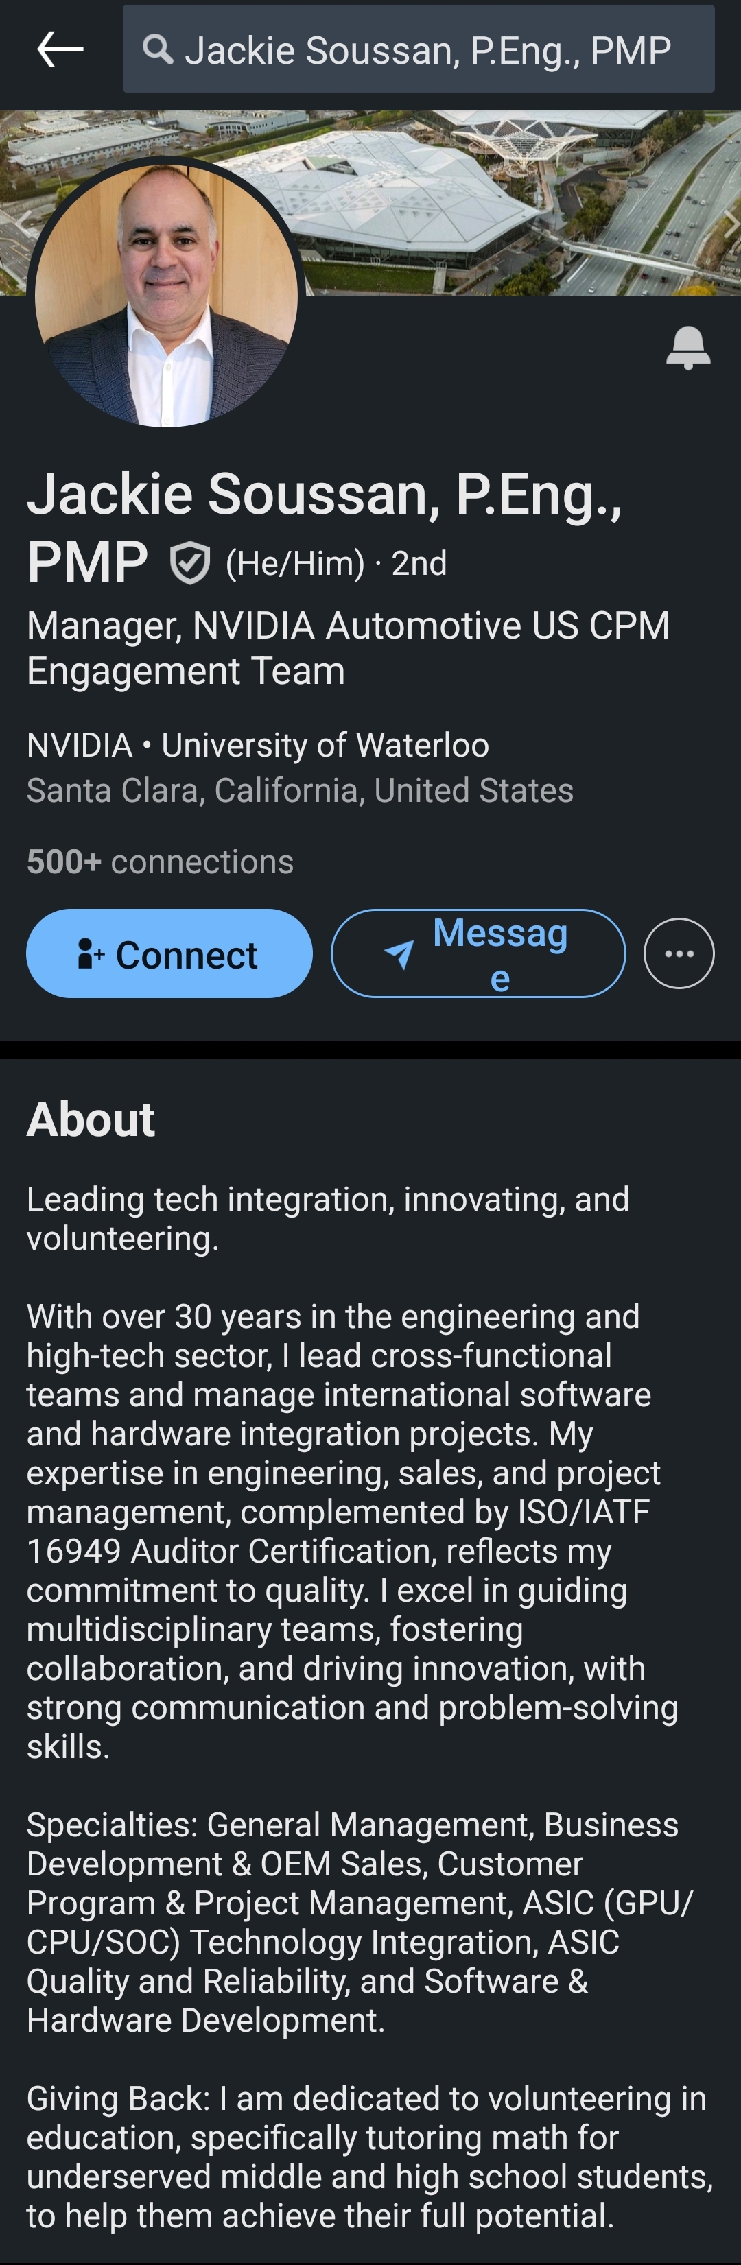Click the blue Connect button label
741x2265 pixels.
[187, 955]
